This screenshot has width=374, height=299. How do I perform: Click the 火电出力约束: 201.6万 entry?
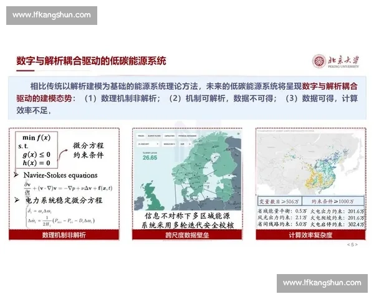tap(337, 211)
